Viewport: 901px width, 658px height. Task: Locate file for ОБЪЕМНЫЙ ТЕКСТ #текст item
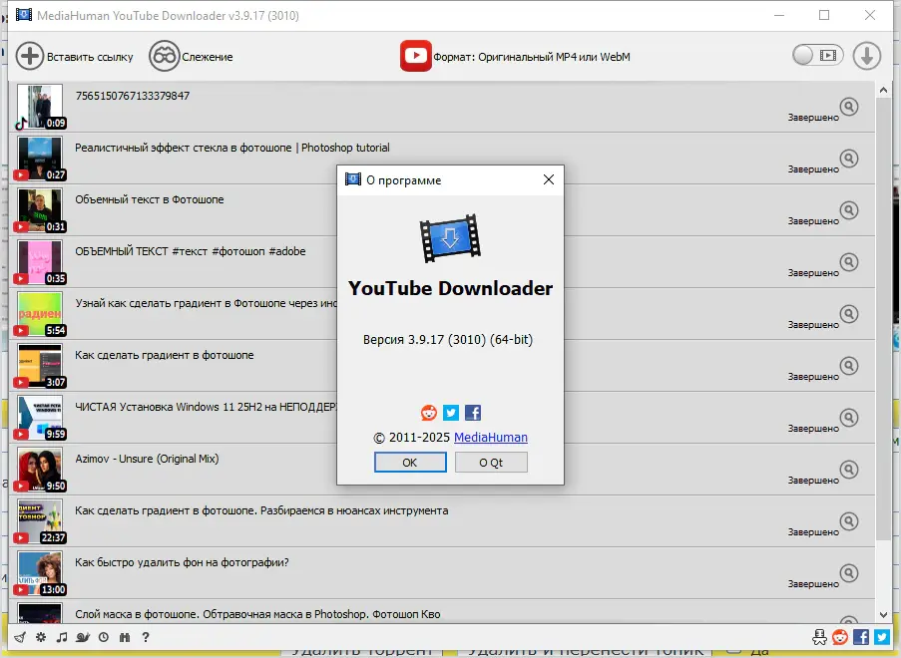tap(849, 262)
